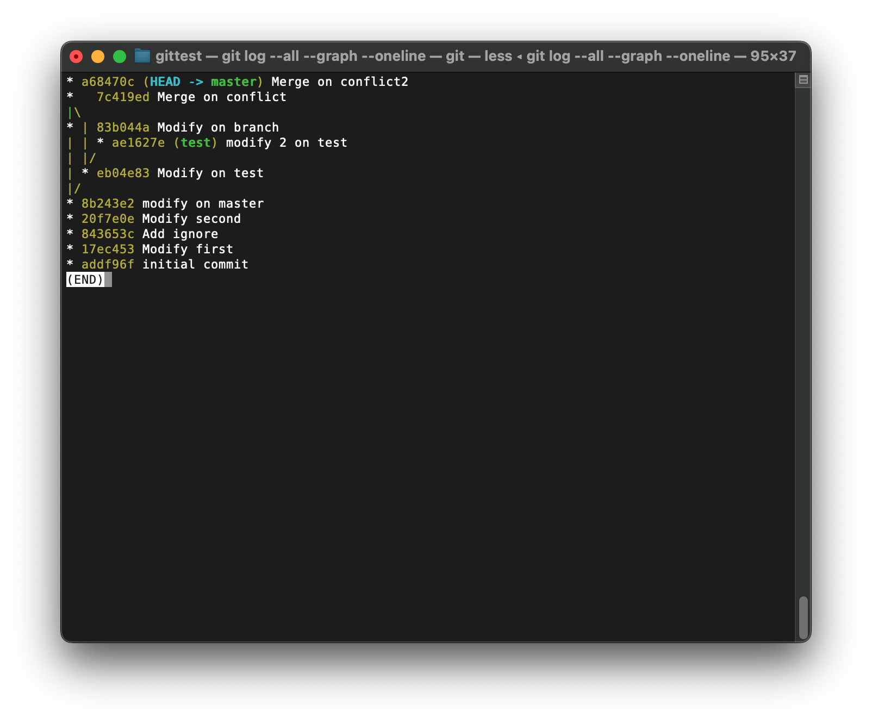Click the message 'Merge on conflict2'

click(340, 82)
